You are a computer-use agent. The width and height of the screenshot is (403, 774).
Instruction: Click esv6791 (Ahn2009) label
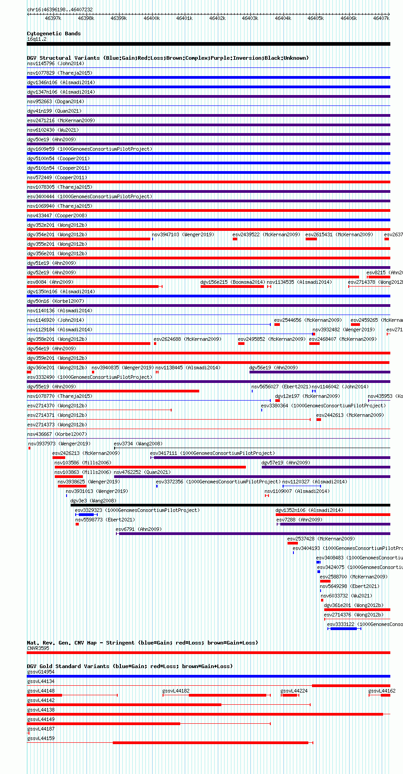tap(139, 529)
